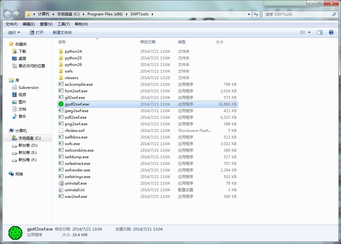This screenshot has width=341, height=244.
Task: Click the font2swf.exe file icon
Action: [x=61, y=91]
